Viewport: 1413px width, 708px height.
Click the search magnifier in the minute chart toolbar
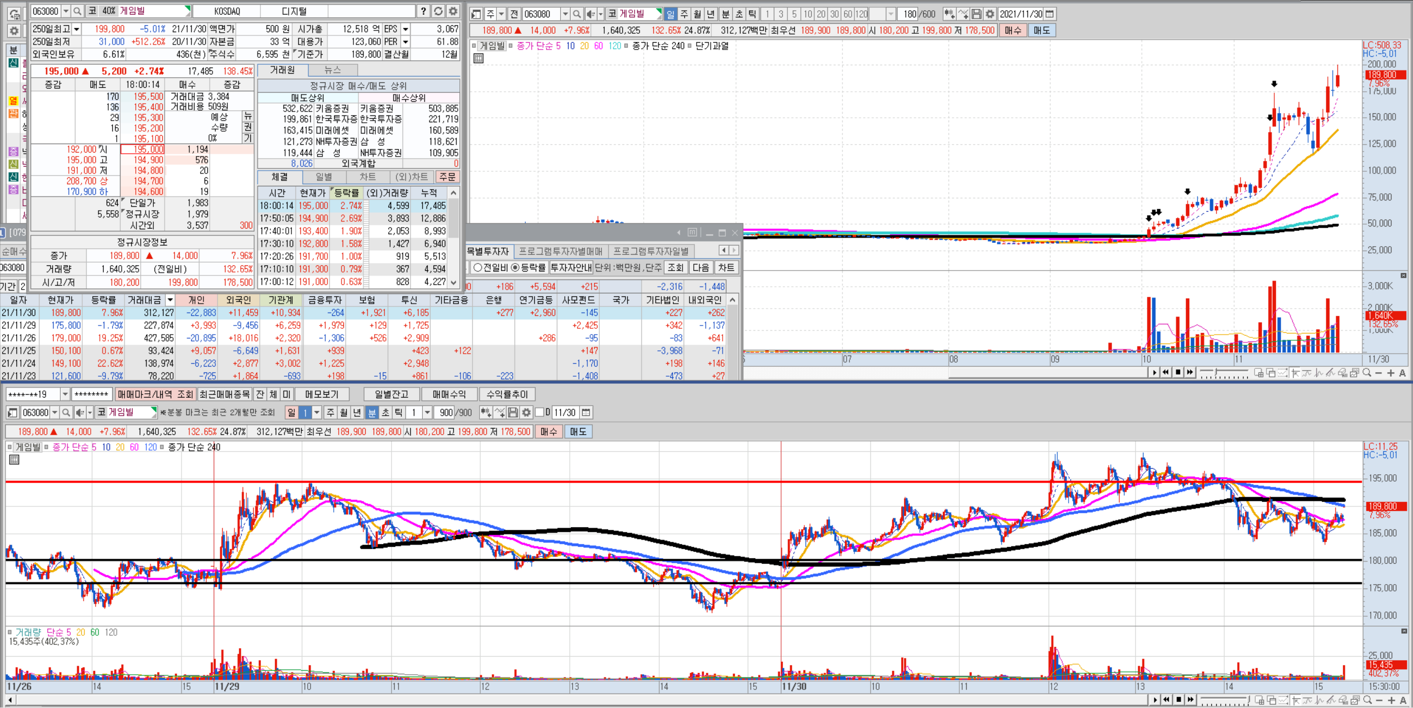pyautogui.click(x=66, y=413)
